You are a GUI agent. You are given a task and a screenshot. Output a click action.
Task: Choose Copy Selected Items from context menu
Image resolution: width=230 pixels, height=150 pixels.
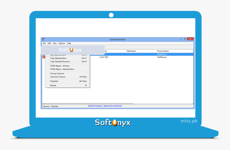click(x=68, y=58)
